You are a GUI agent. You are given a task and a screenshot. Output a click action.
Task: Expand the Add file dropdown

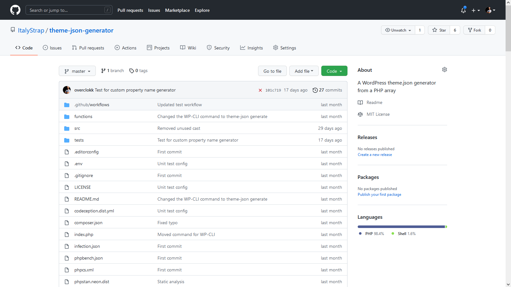[x=304, y=71]
